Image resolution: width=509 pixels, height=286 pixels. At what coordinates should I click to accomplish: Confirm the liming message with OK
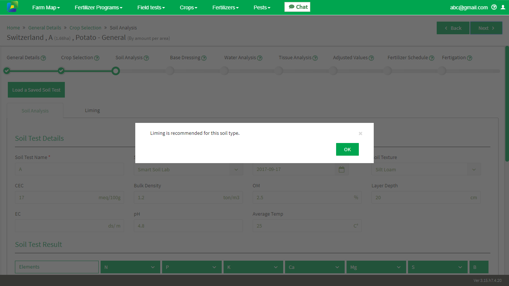coord(347,149)
